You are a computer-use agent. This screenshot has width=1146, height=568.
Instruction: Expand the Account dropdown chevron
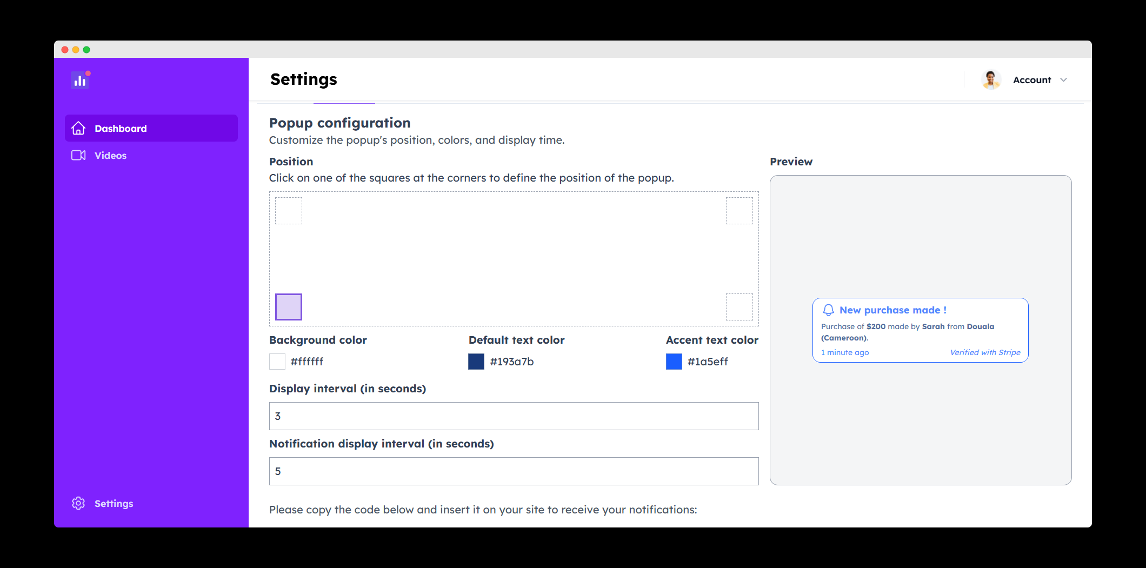pos(1063,80)
